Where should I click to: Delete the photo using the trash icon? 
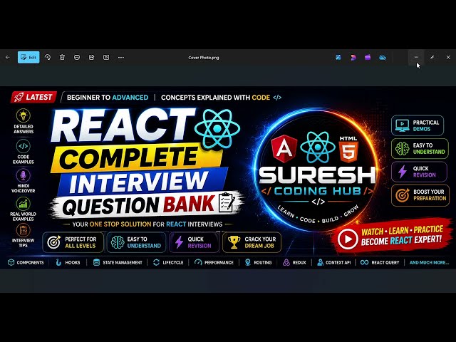(x=62, y=57)
